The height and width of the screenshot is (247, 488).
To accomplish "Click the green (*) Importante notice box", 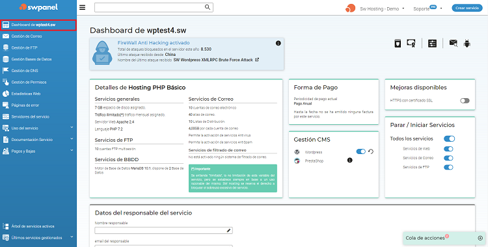I will coord(232,178).
